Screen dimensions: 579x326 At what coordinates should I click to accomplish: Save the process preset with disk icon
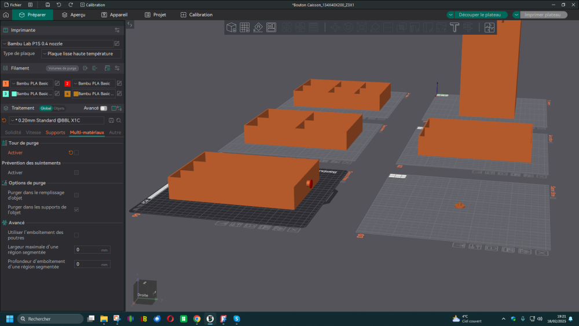(111, 120)
